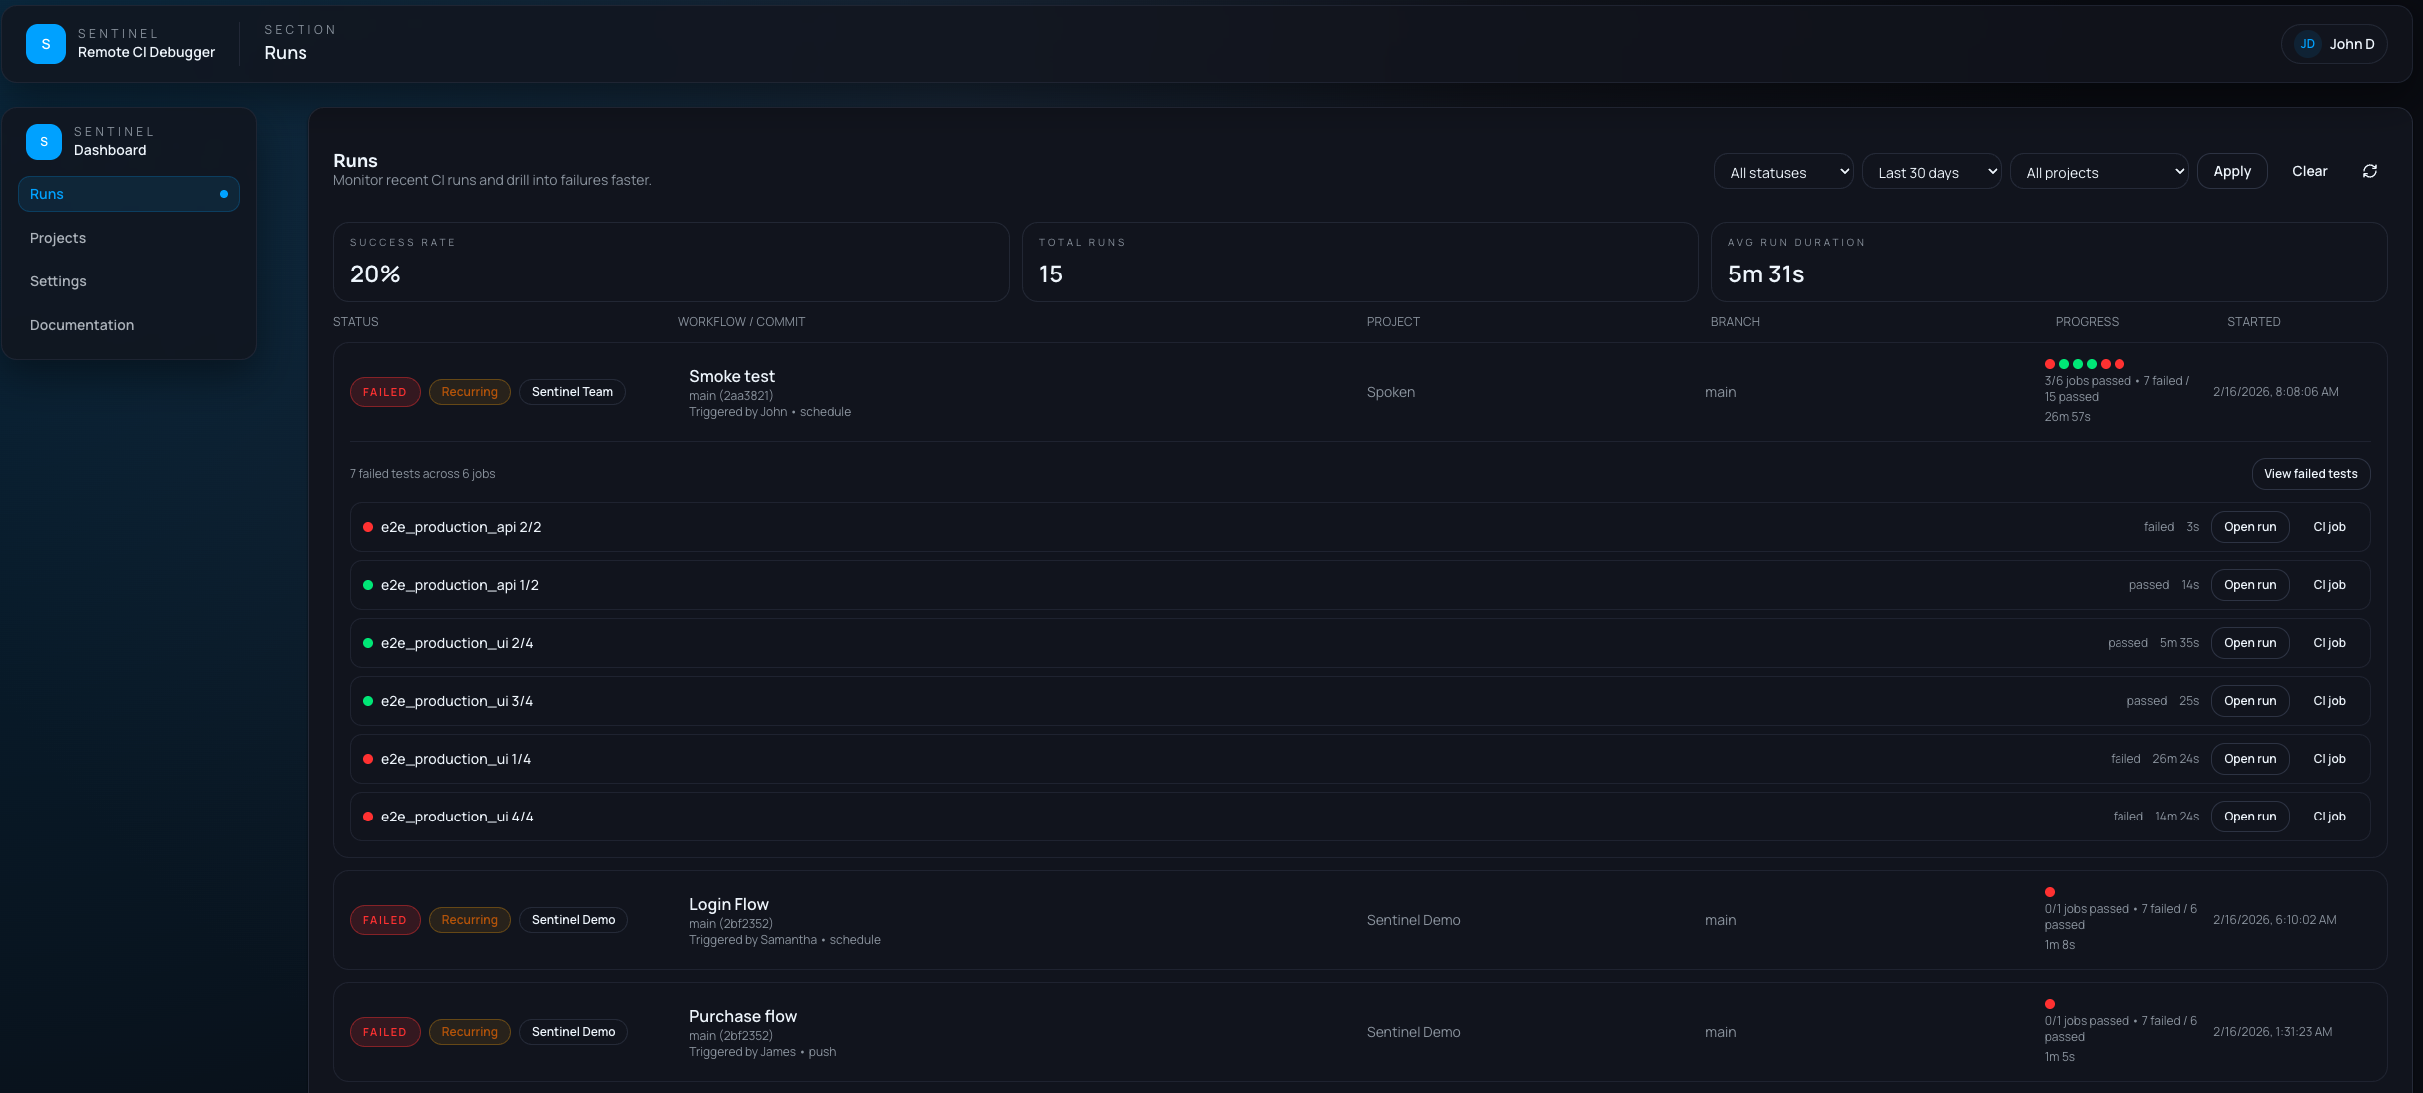This screenshot has height=1093, width=2423.
Task: Click the refresh runs icon
Action: coord(2369,172)
